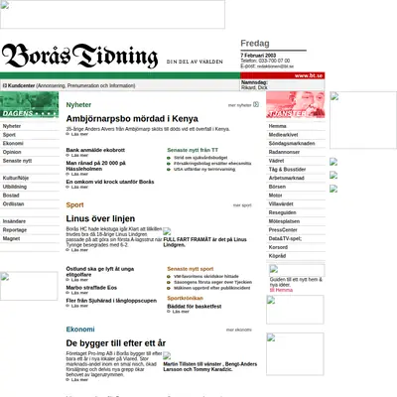397x397 pixels.
Task: Open Radannonser link
Action: tap(284, 152)
